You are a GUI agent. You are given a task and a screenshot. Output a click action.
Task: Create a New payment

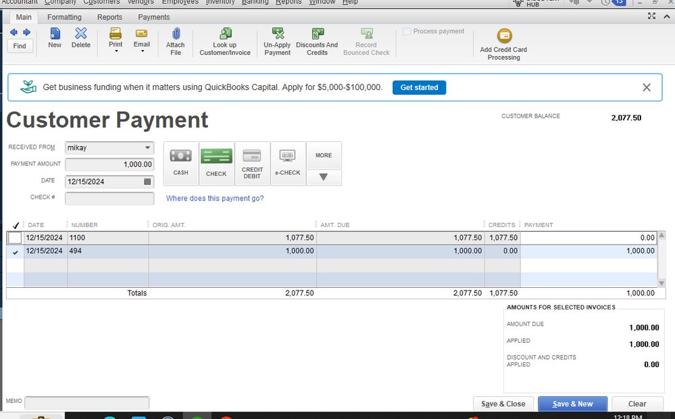coord(55,38)
